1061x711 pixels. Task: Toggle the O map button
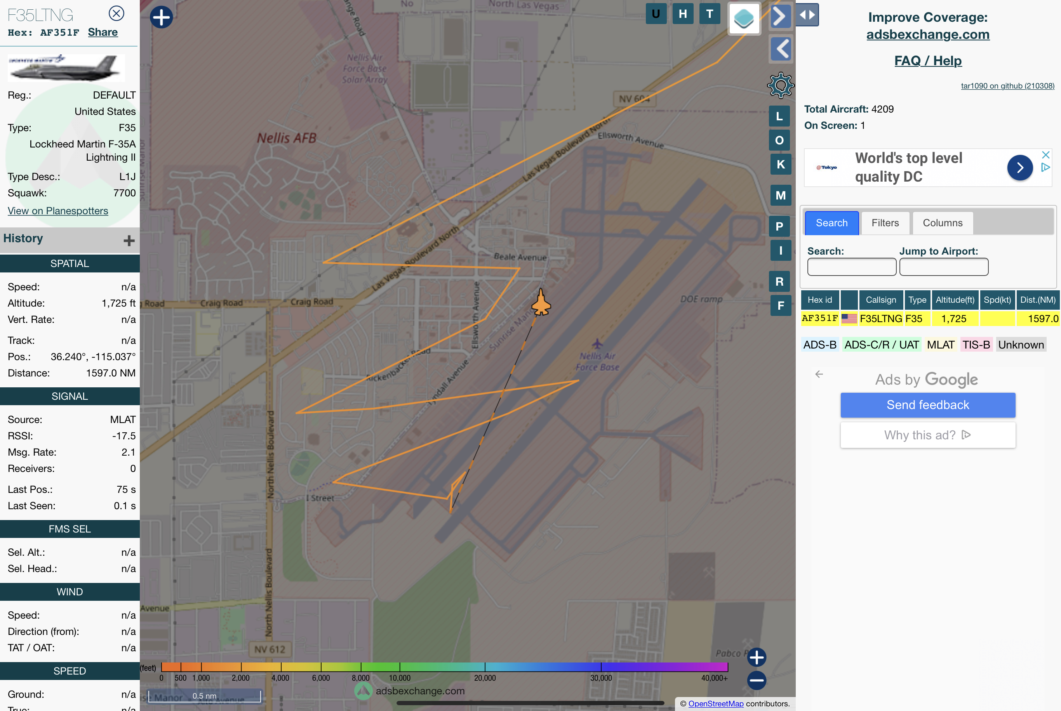tap(779, 140)
